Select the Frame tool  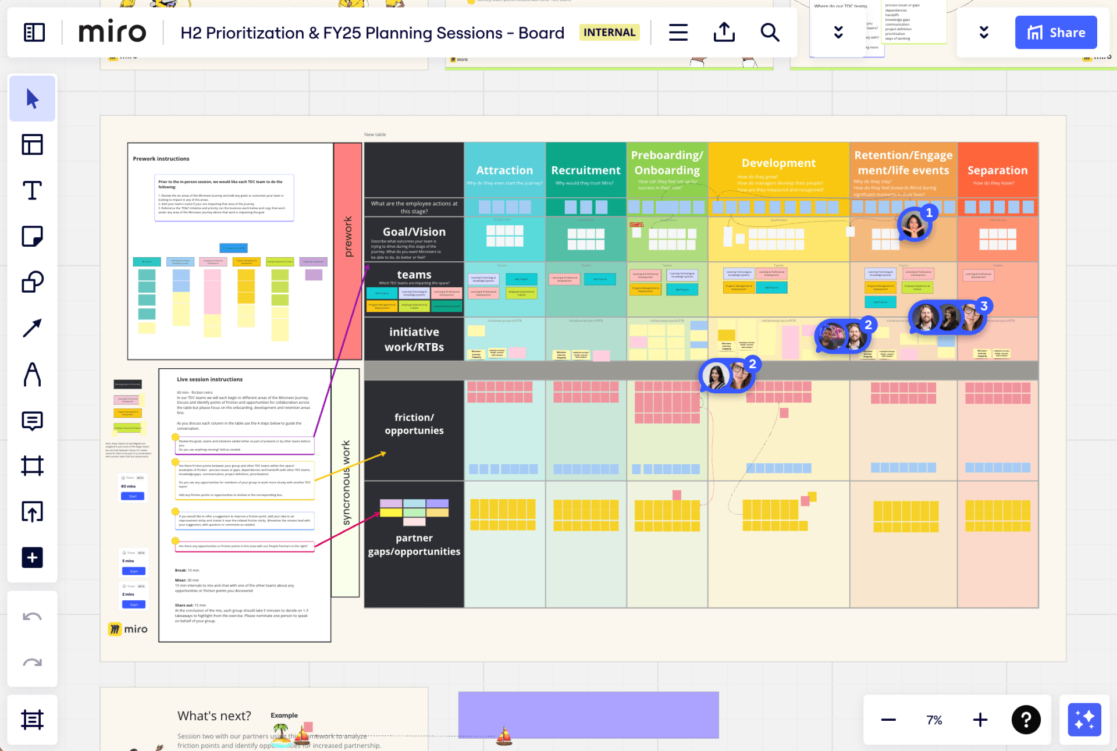(33, 466)
